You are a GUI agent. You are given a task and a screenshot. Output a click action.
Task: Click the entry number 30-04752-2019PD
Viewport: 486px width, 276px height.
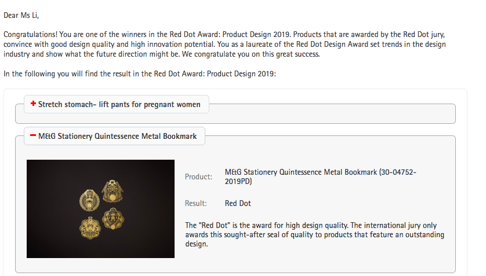(238, 181)
